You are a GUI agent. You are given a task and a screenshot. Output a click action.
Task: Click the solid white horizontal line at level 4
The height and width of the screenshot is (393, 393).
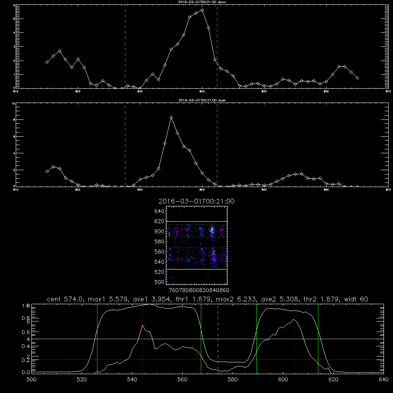[x=208, y=339]
